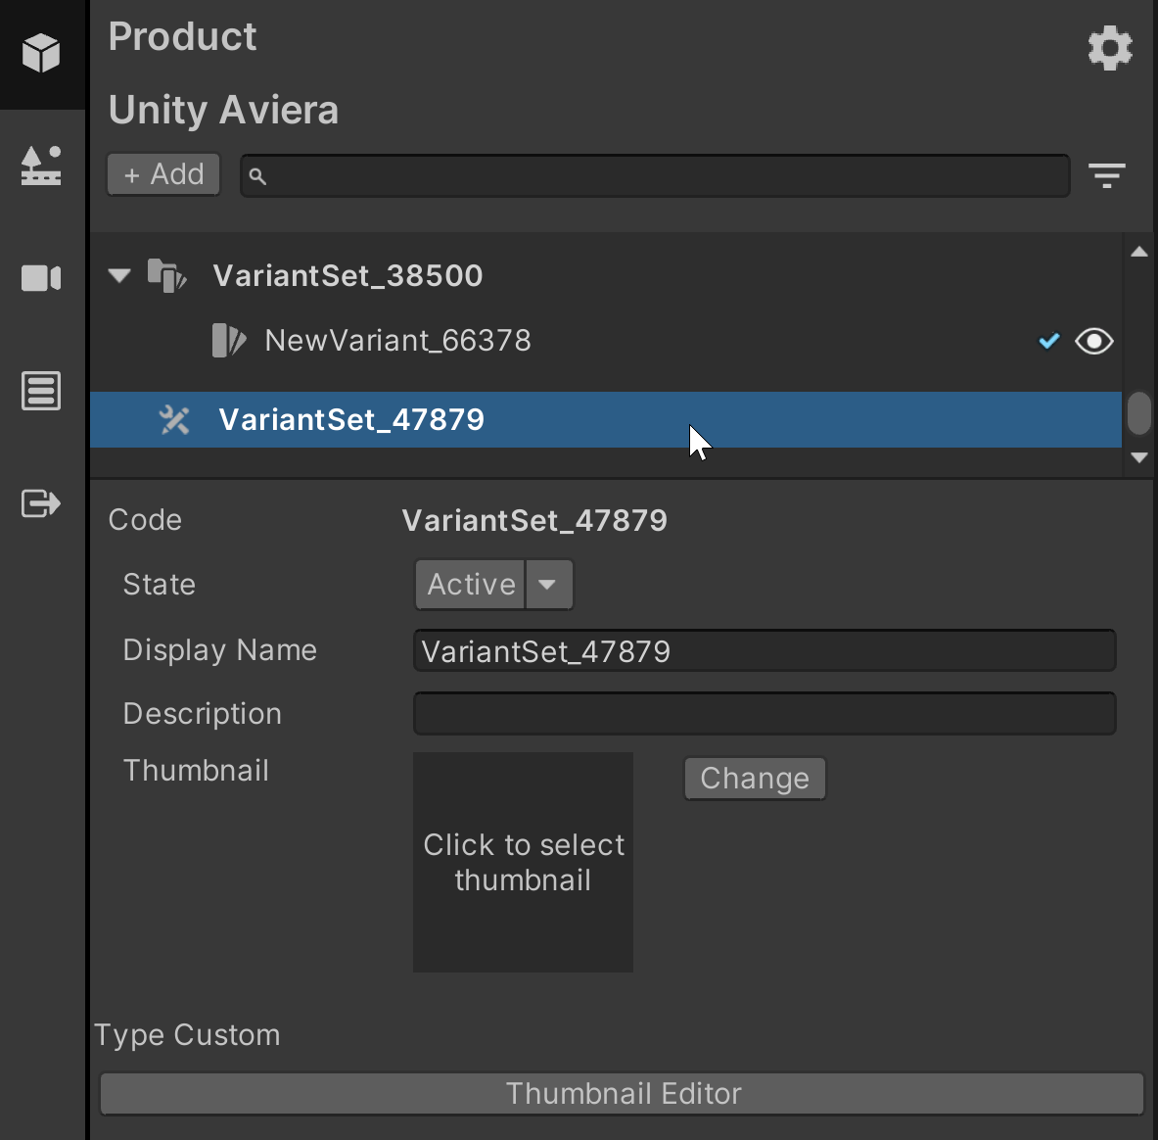The image size is (1158, 1140).
Task: Select the VariantSet_38500 row
Action: (x=348, y=275)
